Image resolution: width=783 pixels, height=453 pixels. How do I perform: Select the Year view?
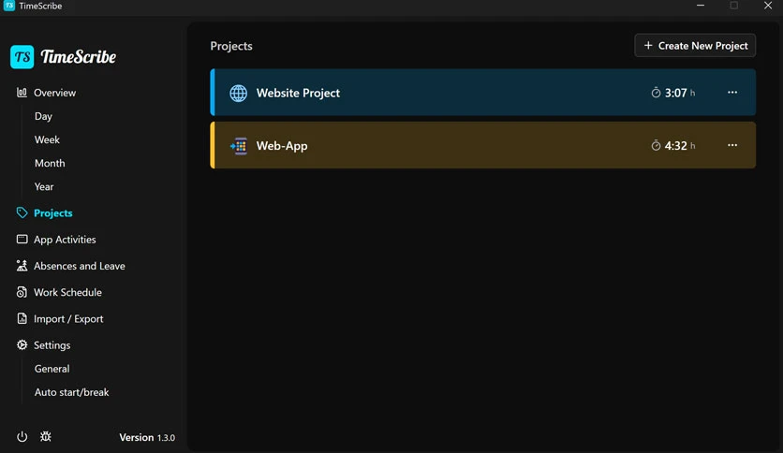[44, 186]
